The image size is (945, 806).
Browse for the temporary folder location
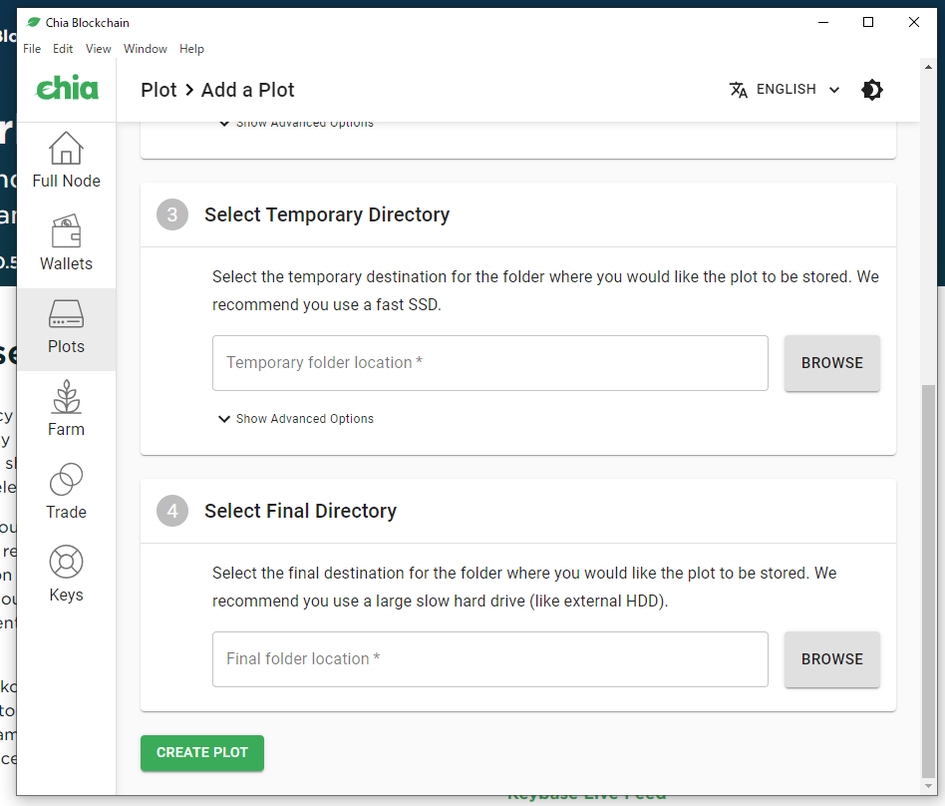click(x=832, y=363)
